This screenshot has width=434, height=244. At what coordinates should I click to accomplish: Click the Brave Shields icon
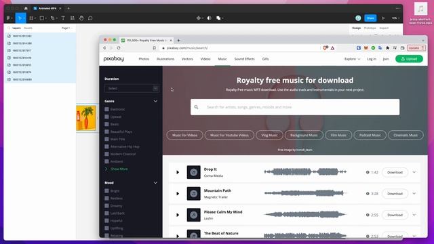[x=325, y=48]
